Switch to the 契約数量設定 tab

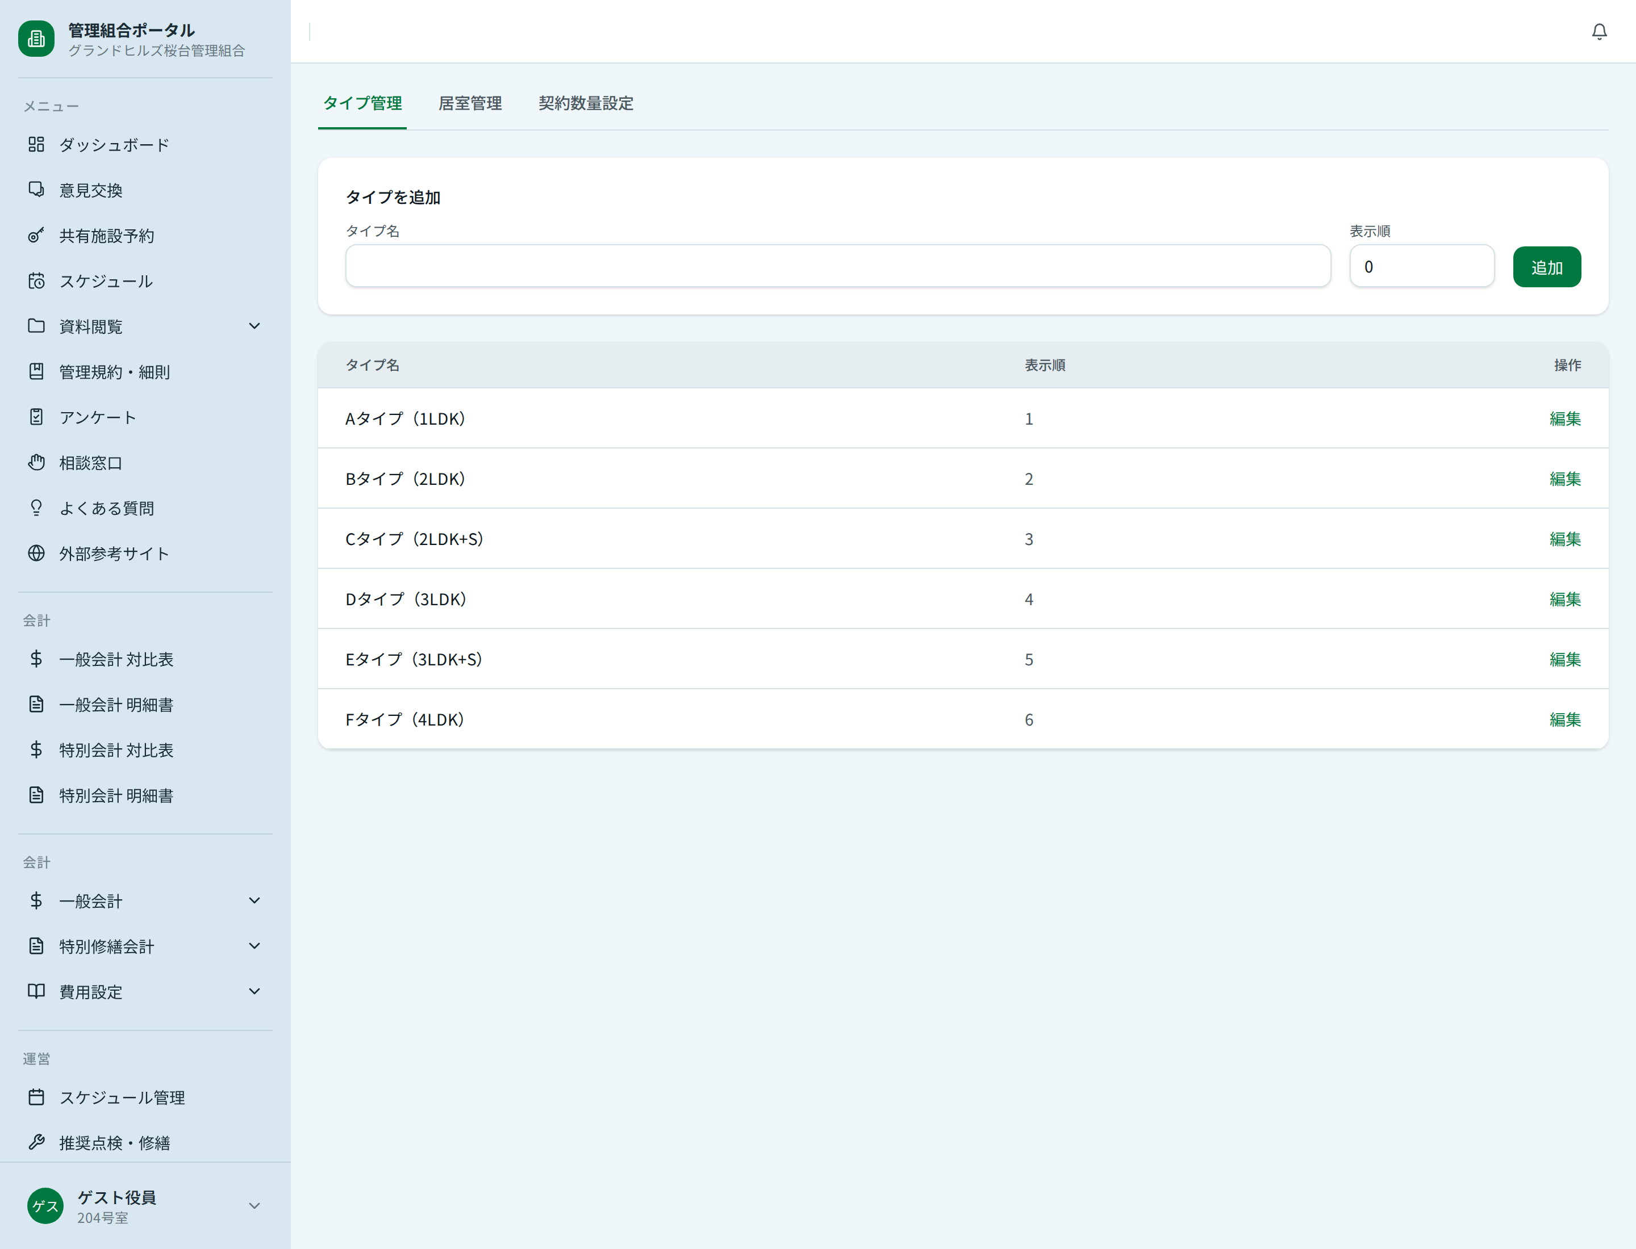point(586,103)
